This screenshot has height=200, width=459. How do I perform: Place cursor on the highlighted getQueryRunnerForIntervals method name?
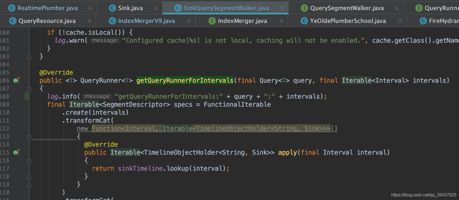(185, 80)
